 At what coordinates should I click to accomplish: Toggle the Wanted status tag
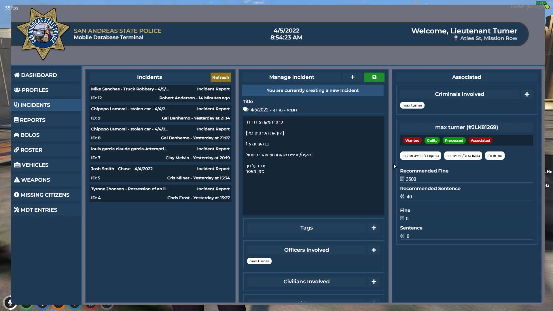tap(412, 141)
